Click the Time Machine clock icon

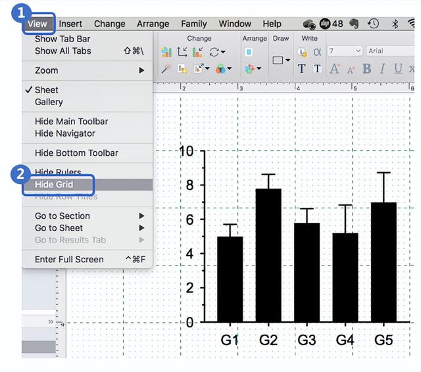point(373,24)
